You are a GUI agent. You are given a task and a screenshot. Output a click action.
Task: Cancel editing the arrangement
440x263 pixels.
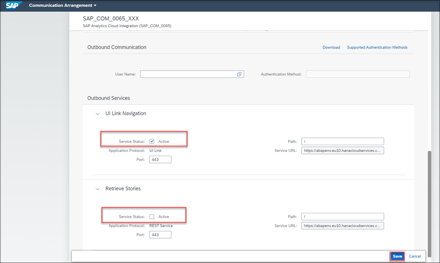click(415, 256)
